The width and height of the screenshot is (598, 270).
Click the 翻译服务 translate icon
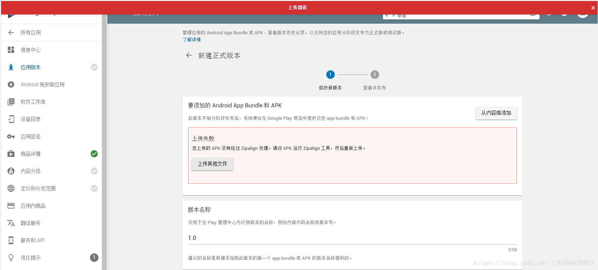coord(11,223)
